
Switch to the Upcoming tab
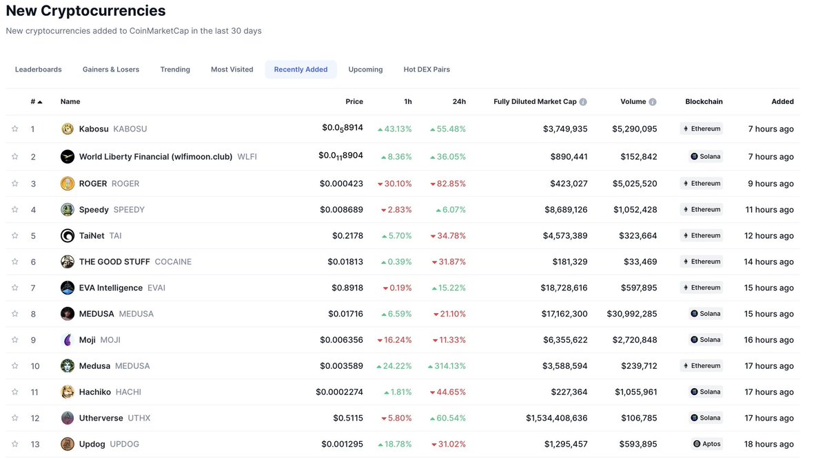365,69
